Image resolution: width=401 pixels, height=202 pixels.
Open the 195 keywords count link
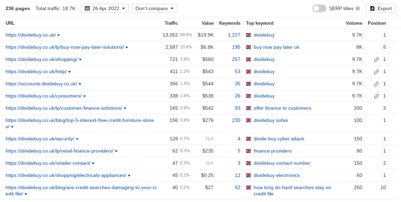[x=236, y=47]
